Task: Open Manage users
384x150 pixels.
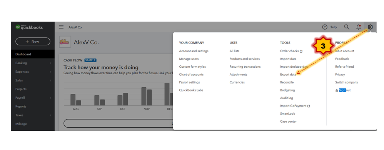Action: point(189,59)
